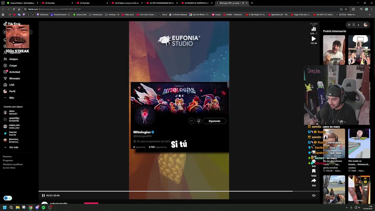Click the download icon in the top-right pill
This screenshot has width=375, height=211.
point(358,25)
